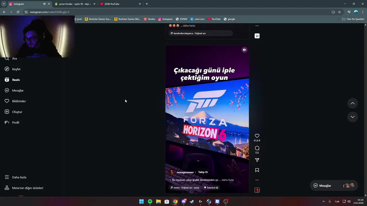Open cimri.com bookmark

pyautogui.click(x=197, y=19)
